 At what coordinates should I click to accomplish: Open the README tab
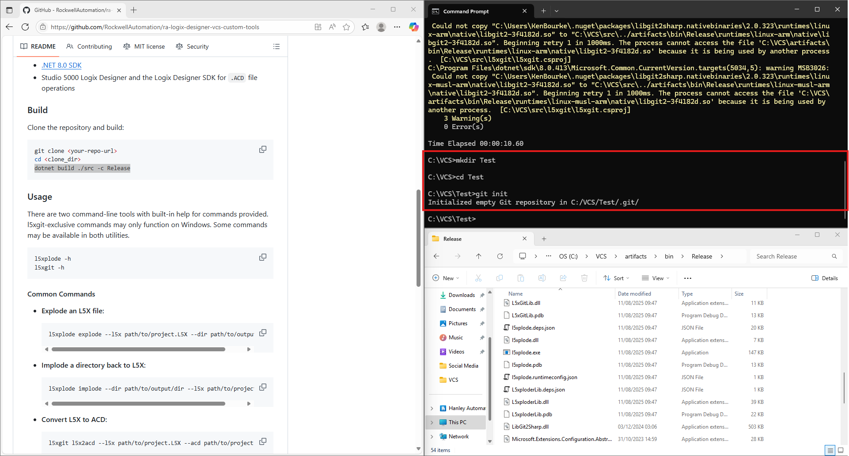pyautogui.click(x=38, y=46)
